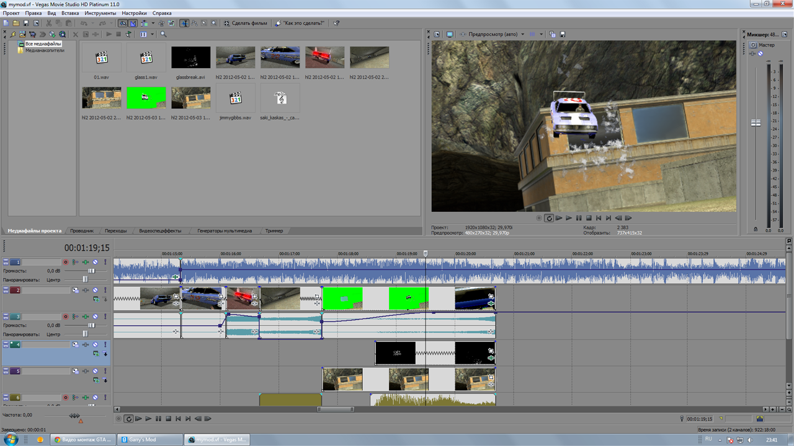Open the Правка menu

33,13
